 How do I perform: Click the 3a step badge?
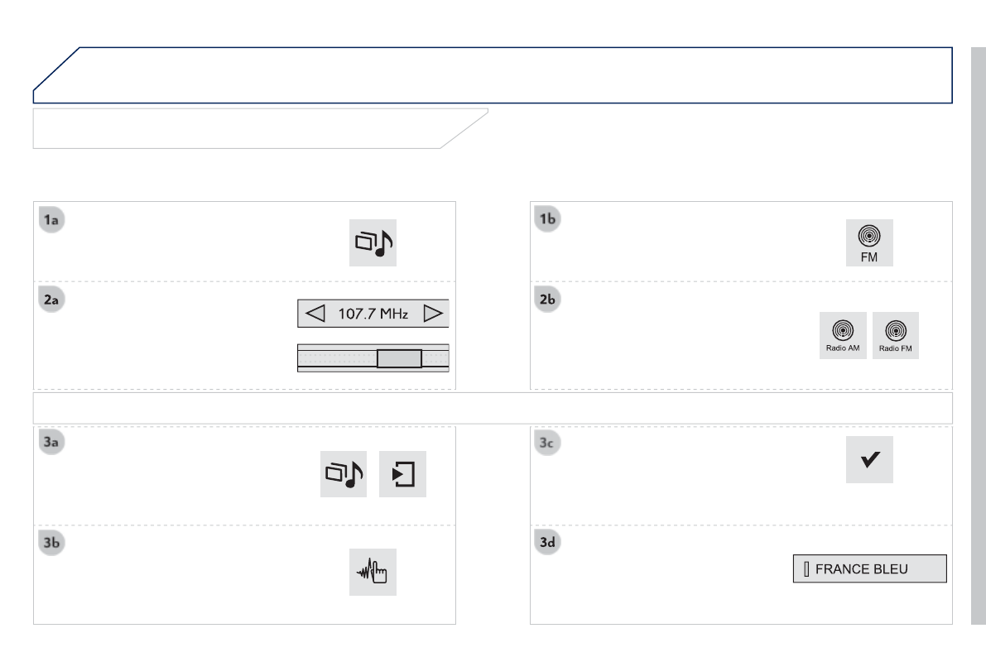point(53,442)
